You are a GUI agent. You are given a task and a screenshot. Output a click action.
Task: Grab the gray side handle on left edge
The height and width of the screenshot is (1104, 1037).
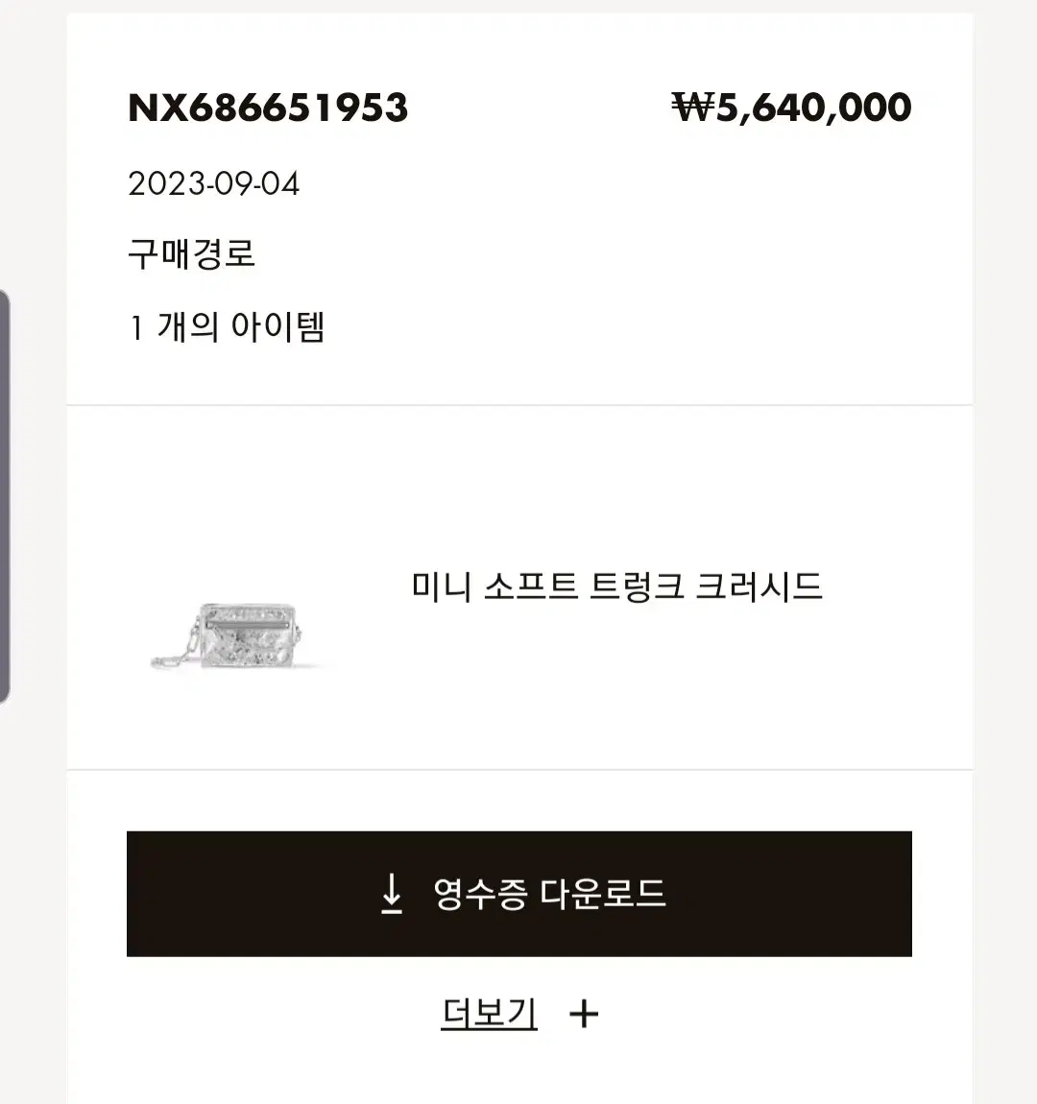click(5, 496)
